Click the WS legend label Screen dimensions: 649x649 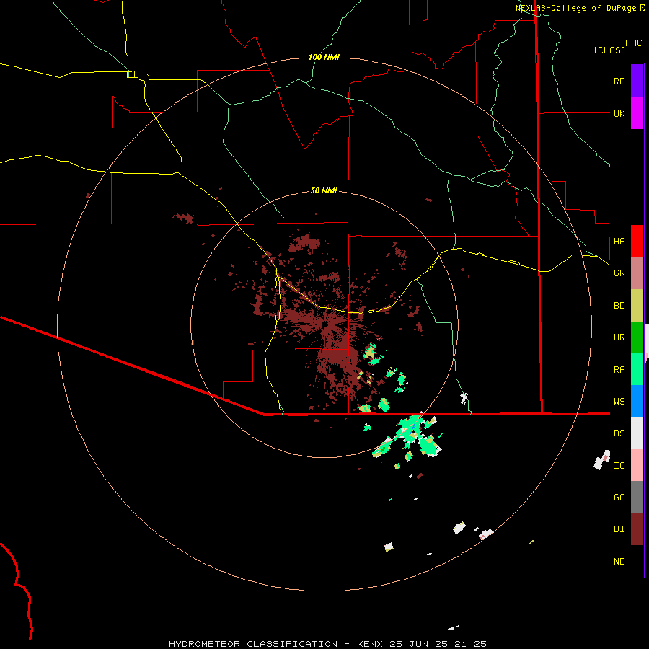(619, 402)
